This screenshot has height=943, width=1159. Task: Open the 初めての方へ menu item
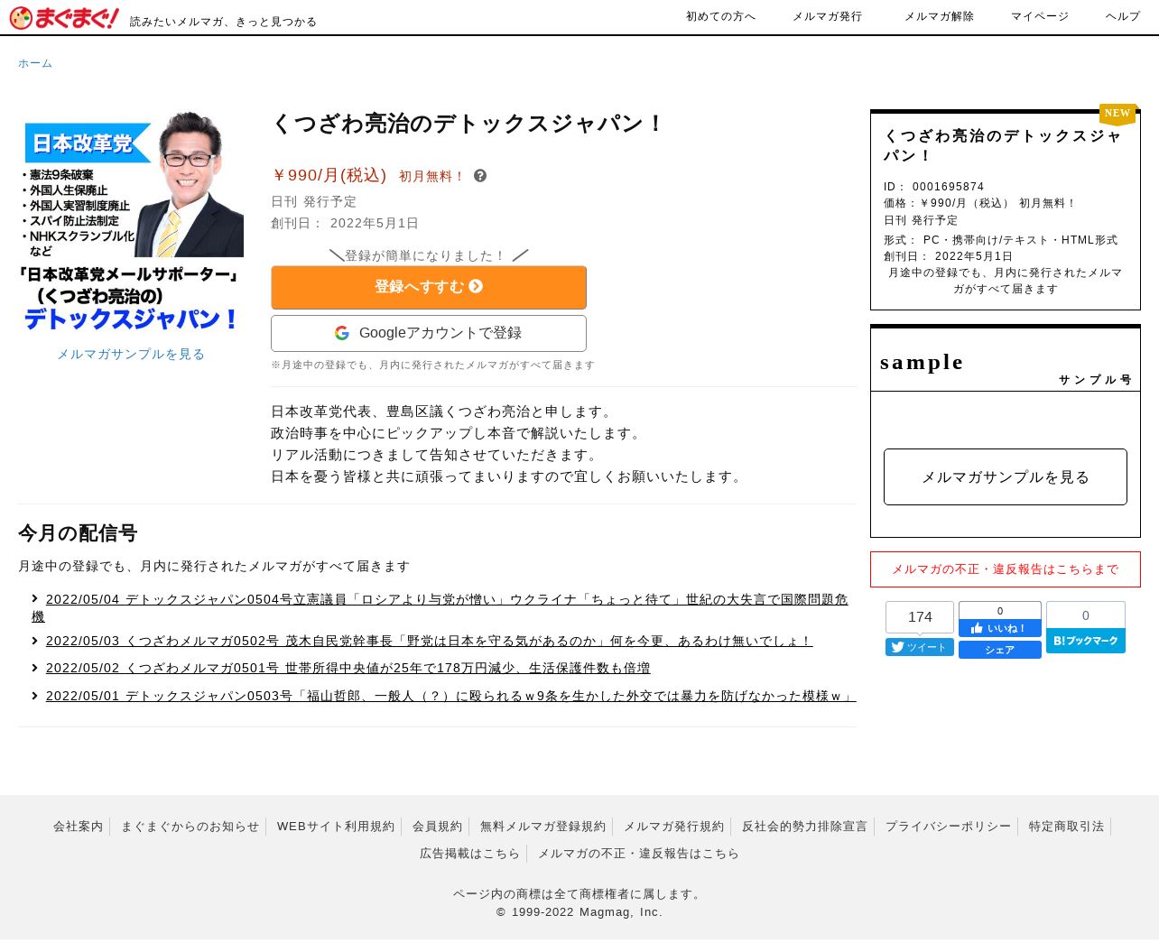720,16
